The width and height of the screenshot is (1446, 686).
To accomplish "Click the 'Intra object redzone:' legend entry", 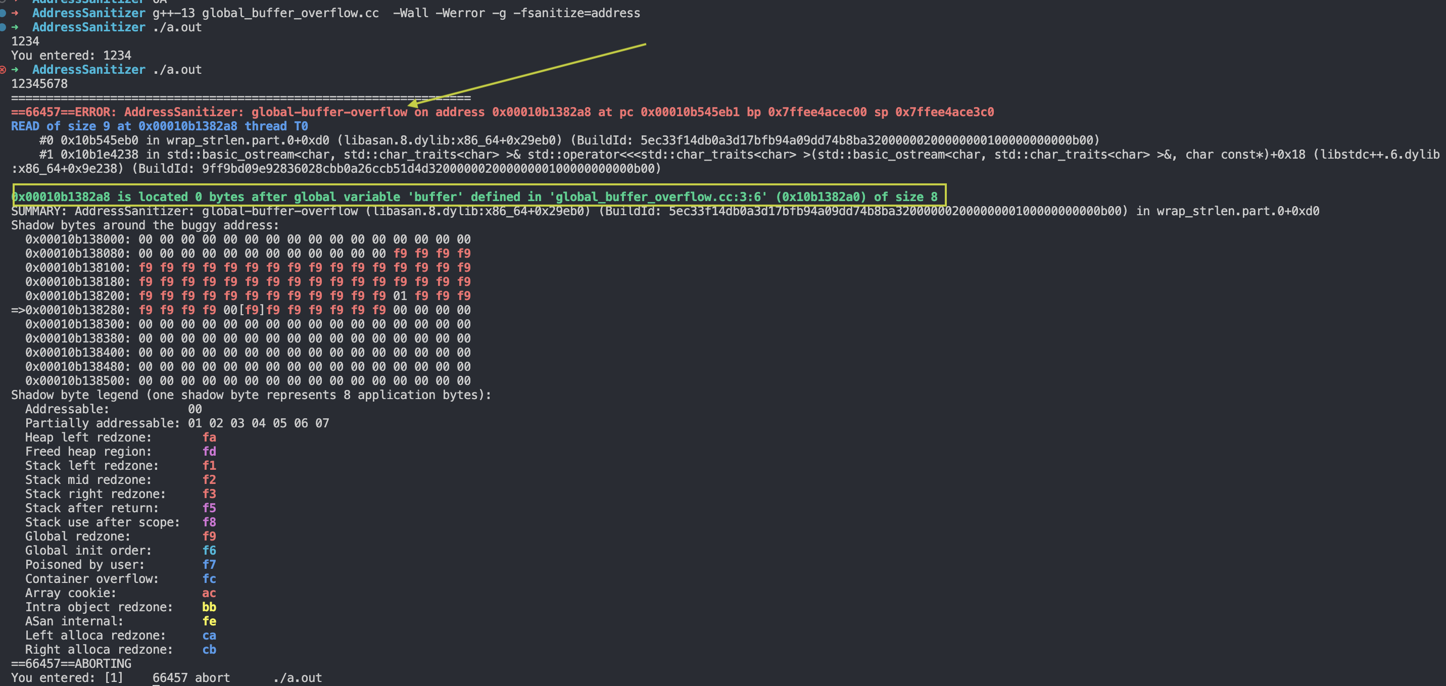I will (x=121, y=607).
